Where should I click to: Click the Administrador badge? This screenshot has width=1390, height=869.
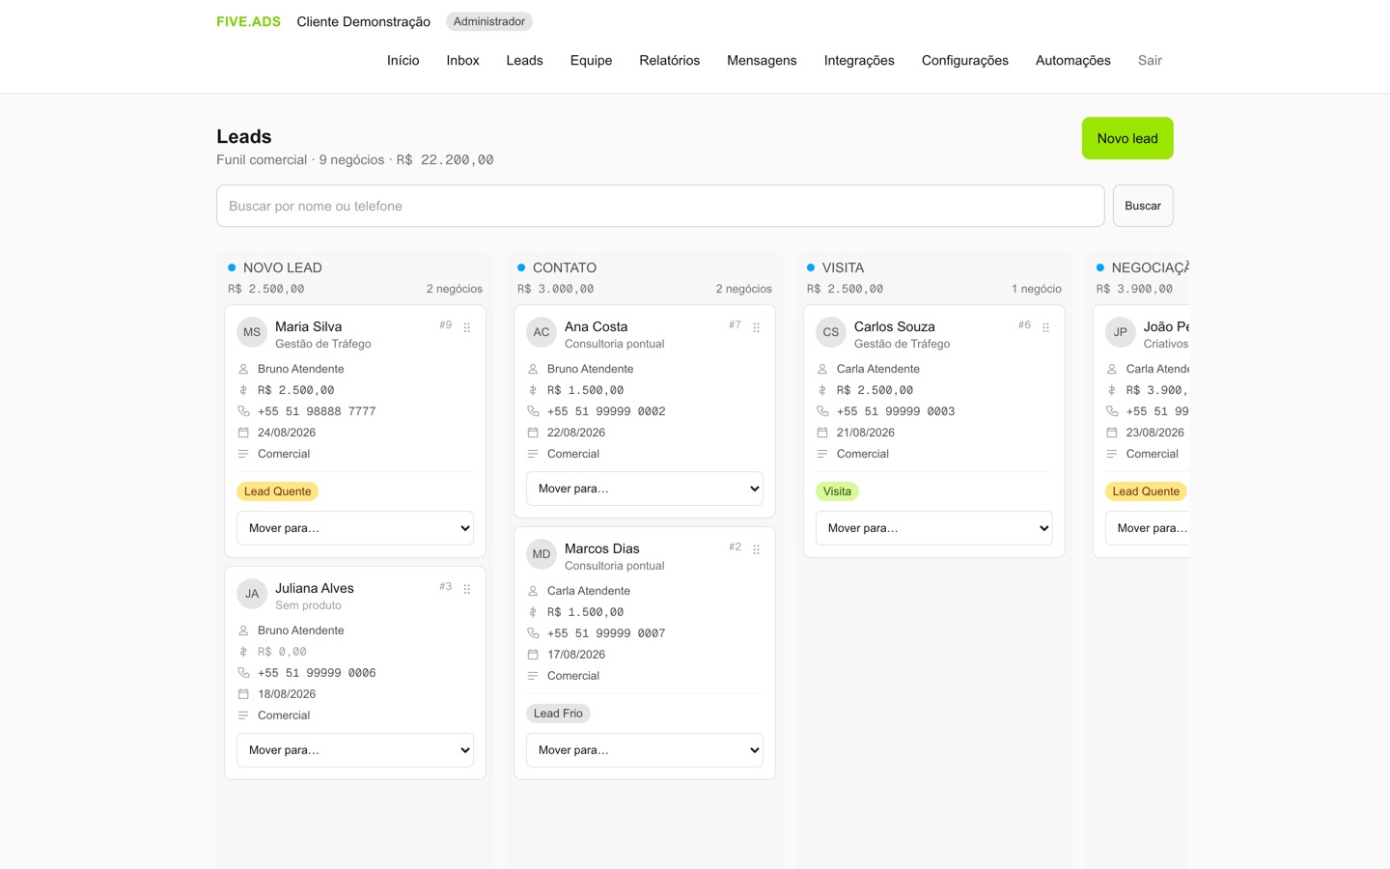pos(489,21)
